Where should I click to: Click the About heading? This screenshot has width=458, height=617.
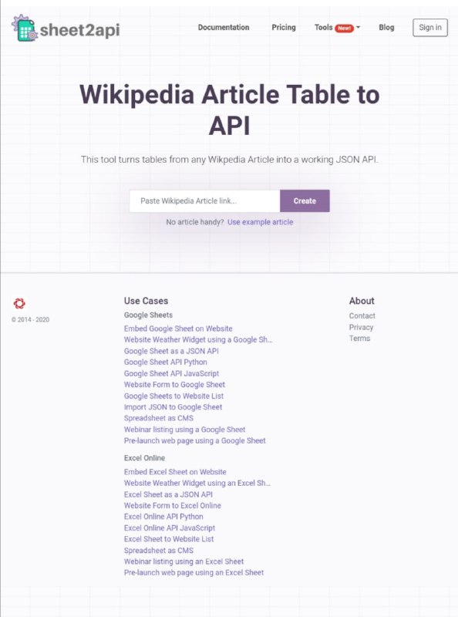click(x=362, y=301)
